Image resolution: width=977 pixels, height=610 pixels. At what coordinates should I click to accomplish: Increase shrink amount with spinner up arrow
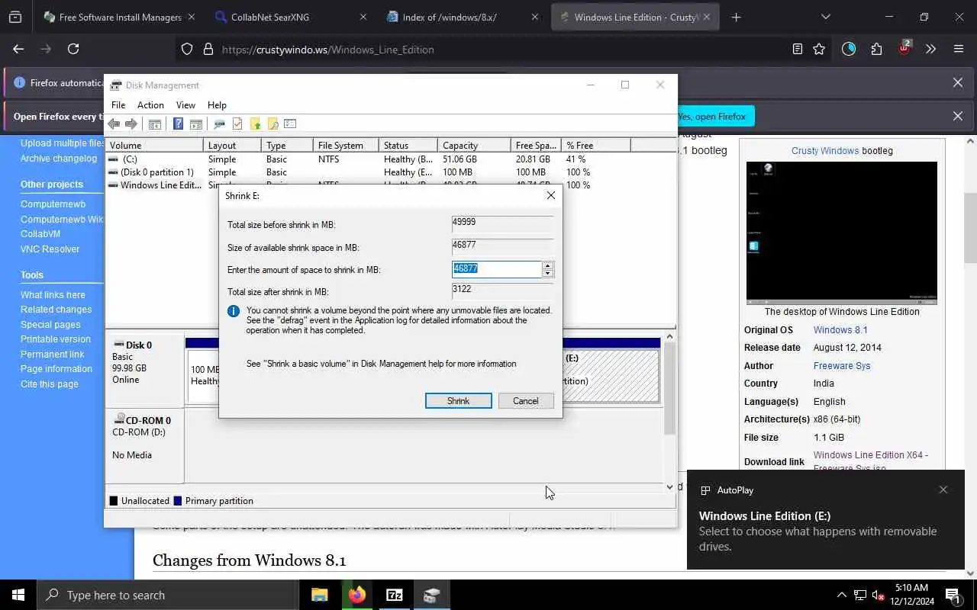pos(547,265)
